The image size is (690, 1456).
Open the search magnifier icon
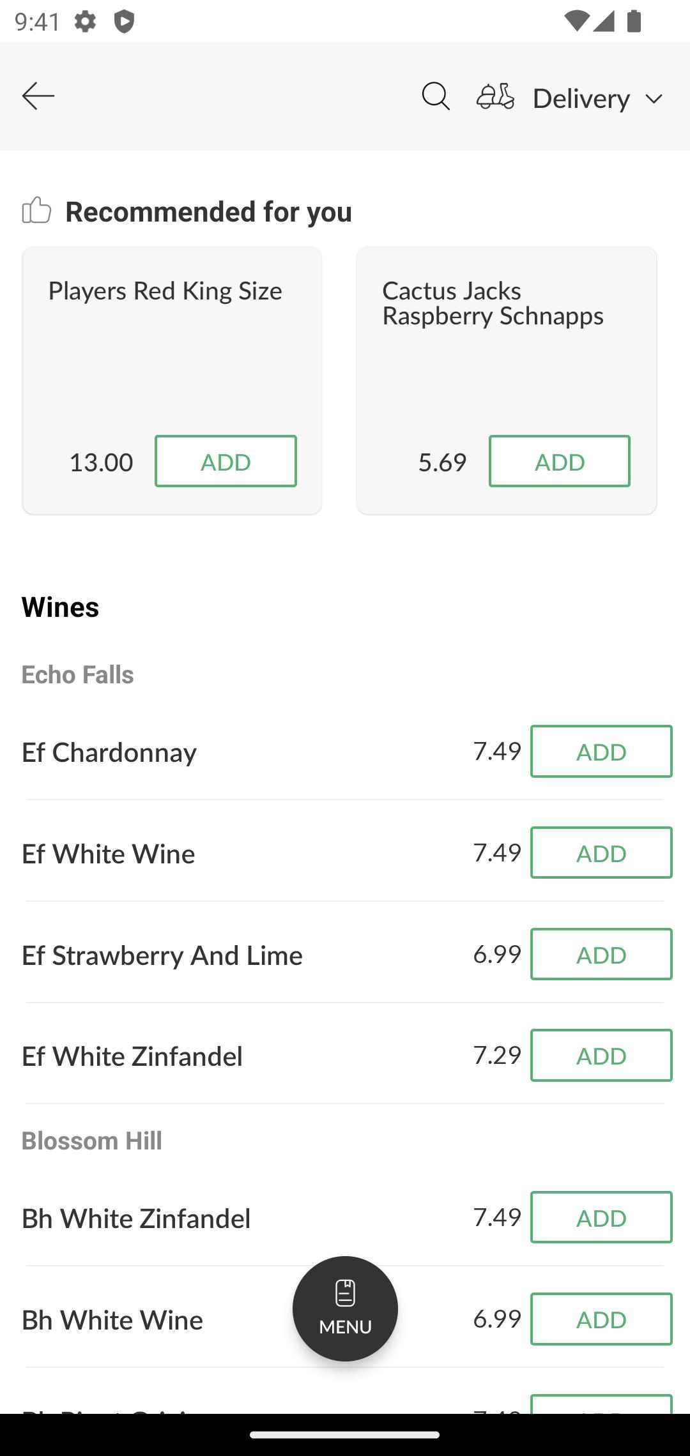click(x=436, y=96)
